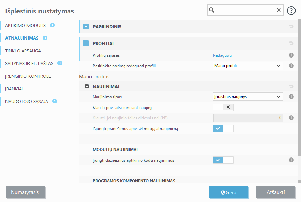Select Tinklo apsauga in sidebar
Screen dimensions: 301x202
coord(23,51)
